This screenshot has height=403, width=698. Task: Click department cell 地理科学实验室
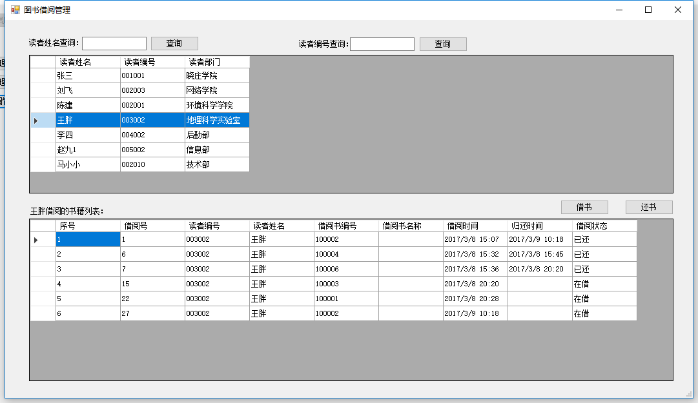tap(217, 120)
